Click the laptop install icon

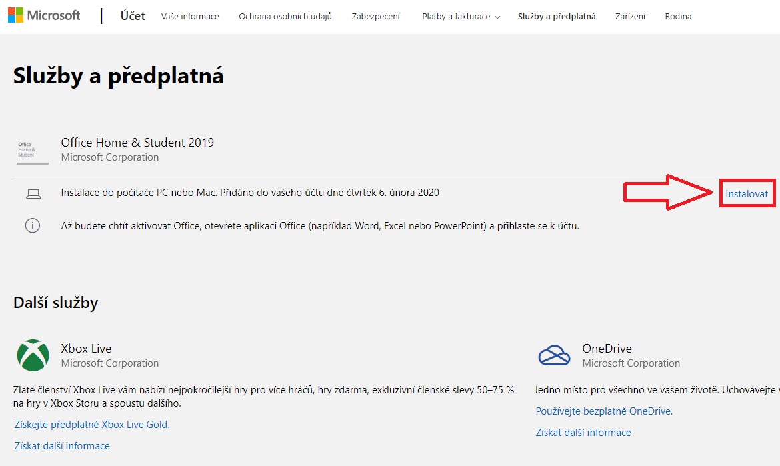pyautogui.click(x=33, y=194)
